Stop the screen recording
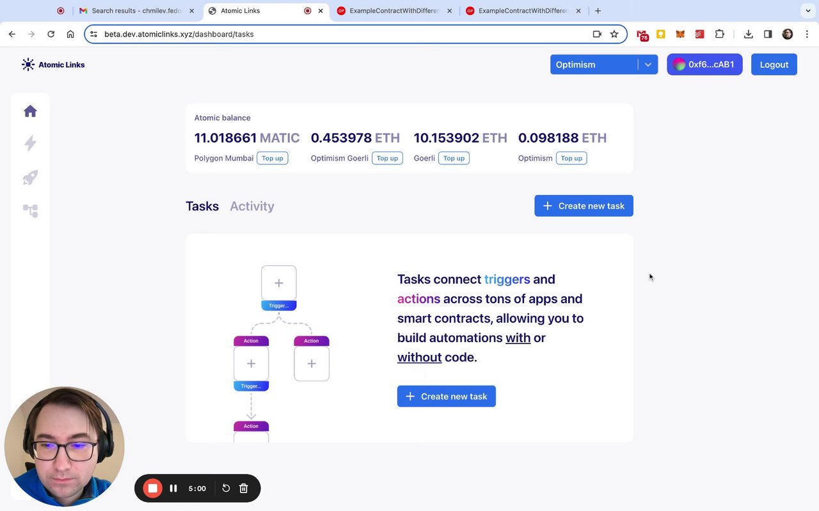Viewport: 819px width, 511px height. coord(153,489)
